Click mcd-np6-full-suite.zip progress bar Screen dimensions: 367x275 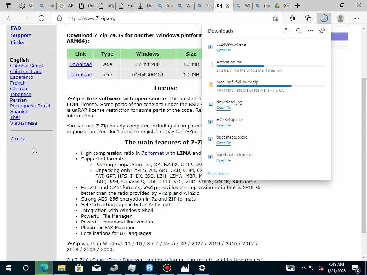[271, 86]
